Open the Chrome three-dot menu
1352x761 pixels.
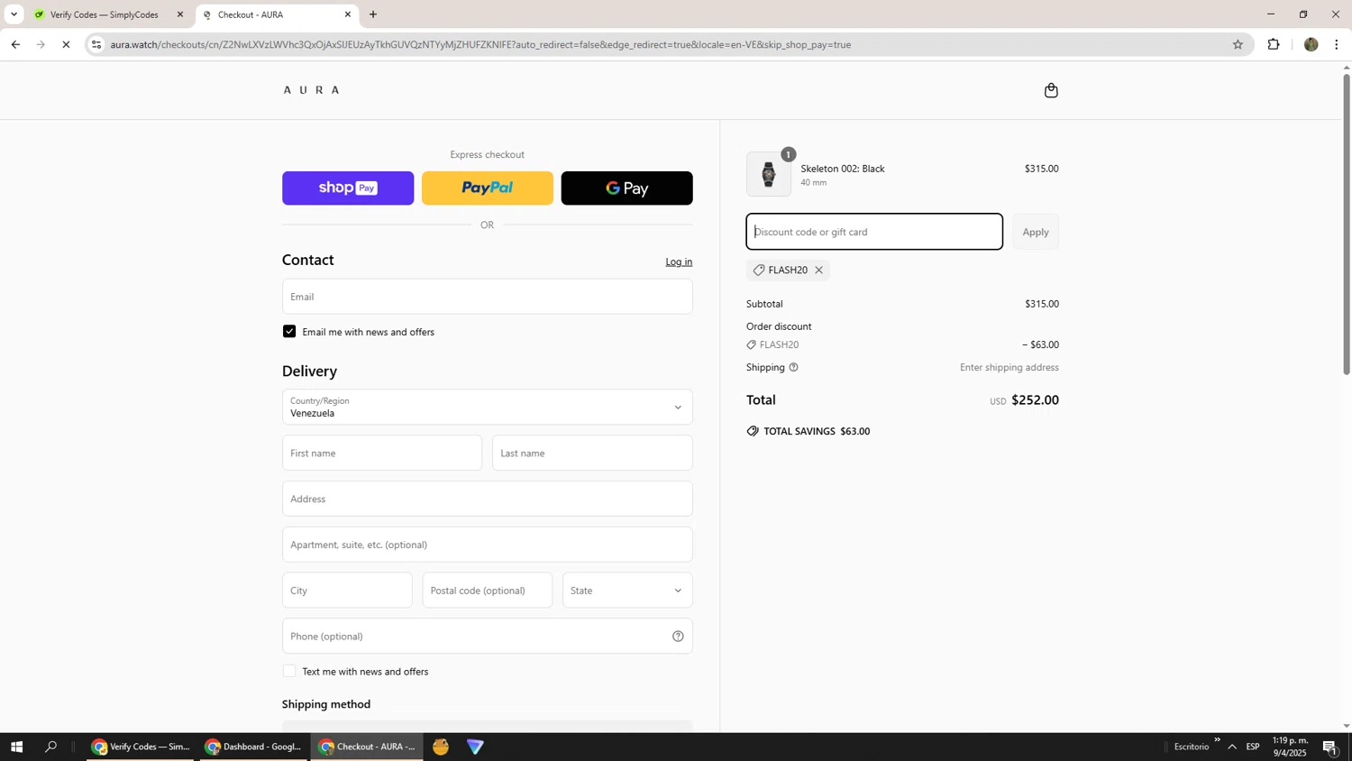(1337, 44)
